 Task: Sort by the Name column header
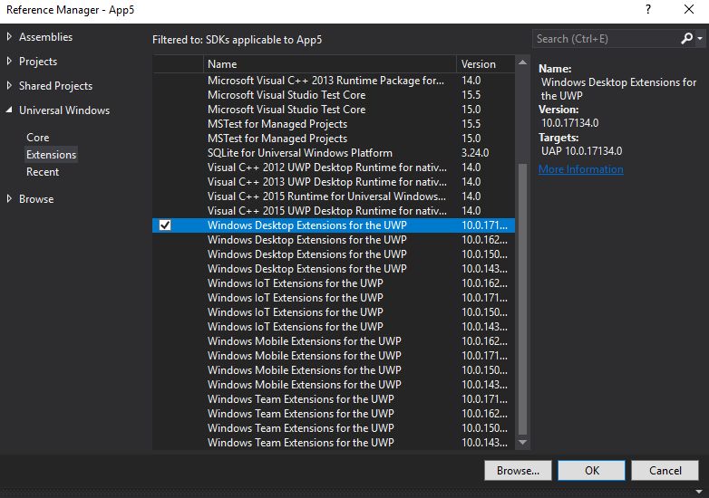point(330,64)
